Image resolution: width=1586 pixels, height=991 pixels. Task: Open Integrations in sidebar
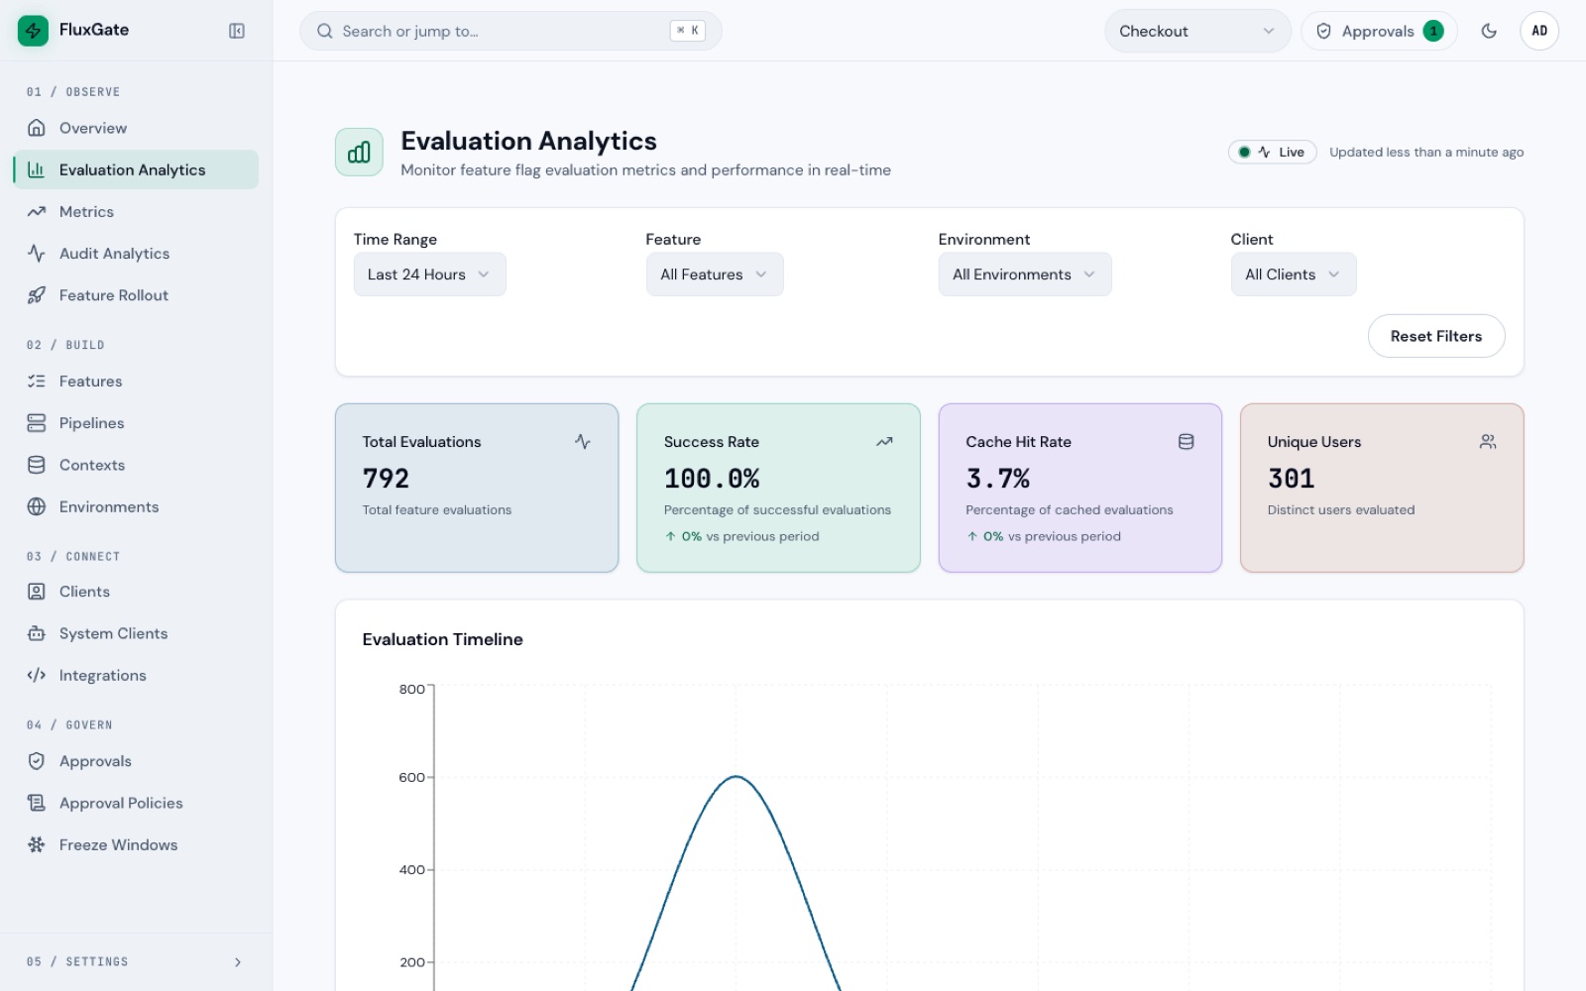pos(136,676)
